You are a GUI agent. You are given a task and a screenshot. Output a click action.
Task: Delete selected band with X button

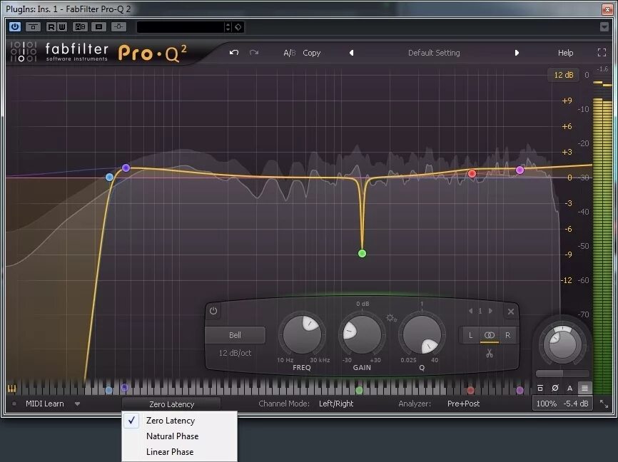pyautogui.click(x=511, y=312)
